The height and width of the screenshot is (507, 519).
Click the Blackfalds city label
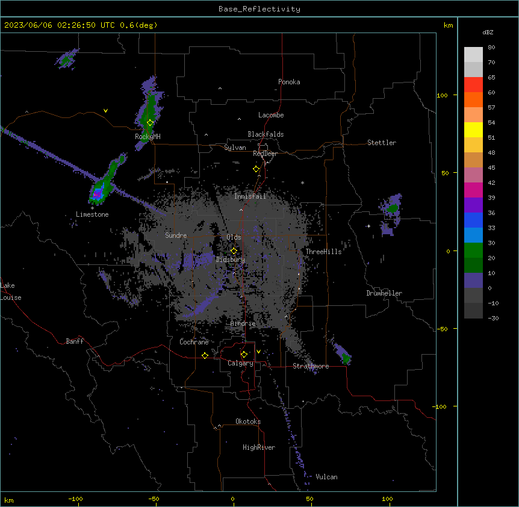pos(266,134)
